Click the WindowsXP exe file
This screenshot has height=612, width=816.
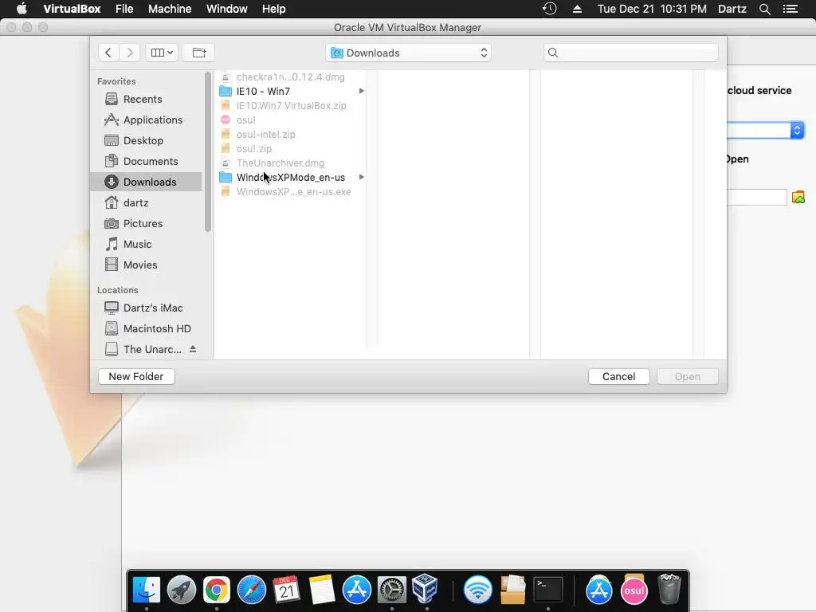292,192
